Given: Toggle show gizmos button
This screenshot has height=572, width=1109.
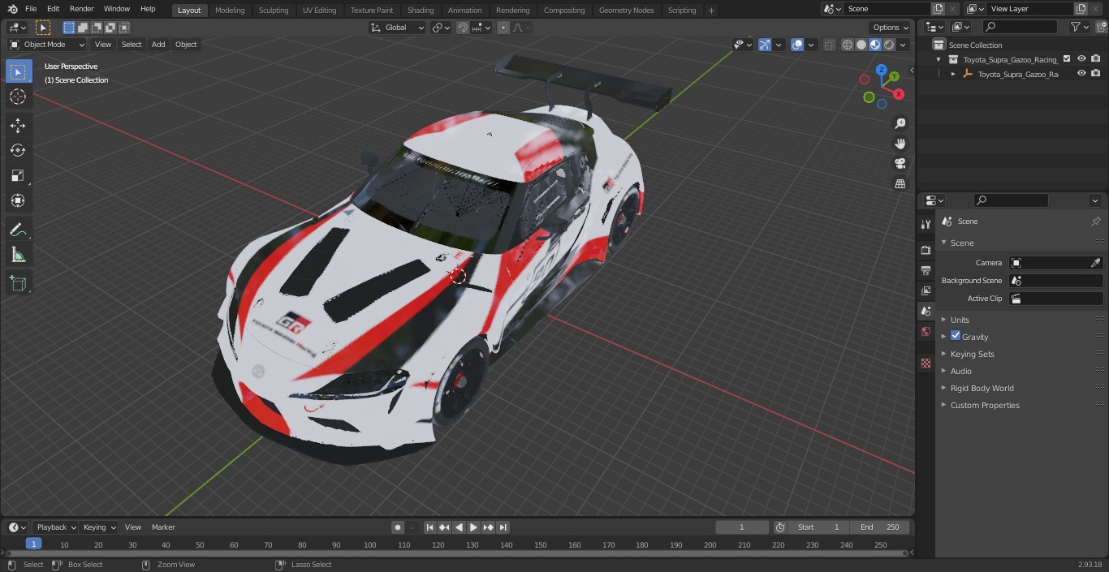Looking at the screenshot, I should 765,45.
